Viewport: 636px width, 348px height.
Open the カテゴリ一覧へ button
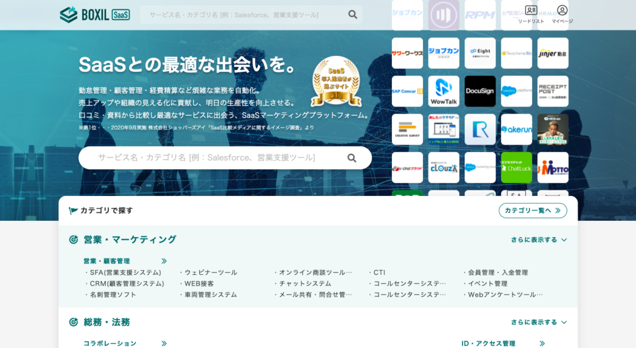(x=532, y=211)
